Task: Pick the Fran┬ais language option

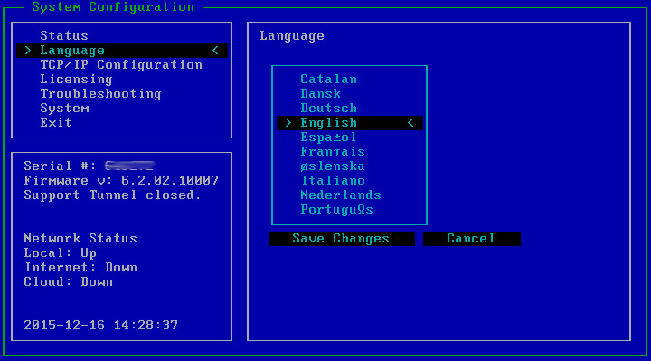Action: coord(333,152)
